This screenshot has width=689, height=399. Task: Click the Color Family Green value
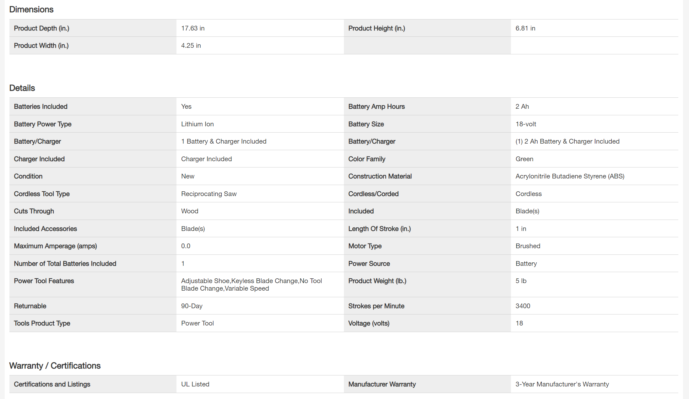pyautogui.click(x=524, y=159)
